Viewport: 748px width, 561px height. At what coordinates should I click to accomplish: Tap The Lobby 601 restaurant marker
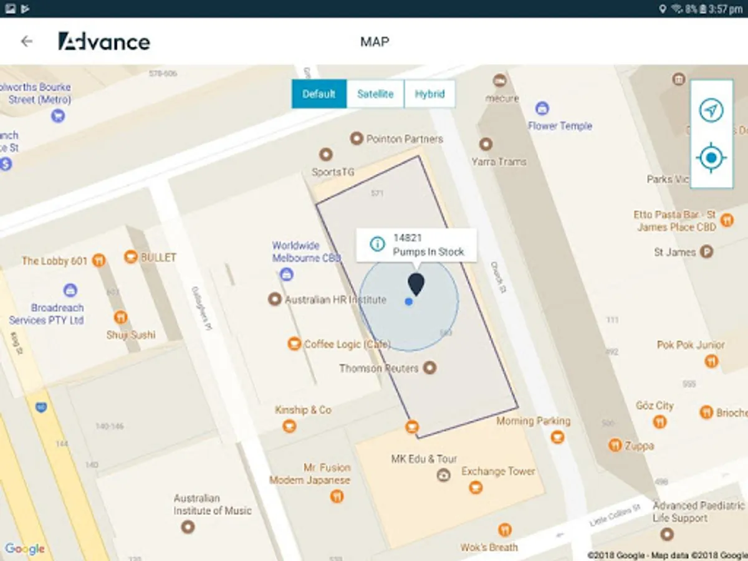[98, 261]
